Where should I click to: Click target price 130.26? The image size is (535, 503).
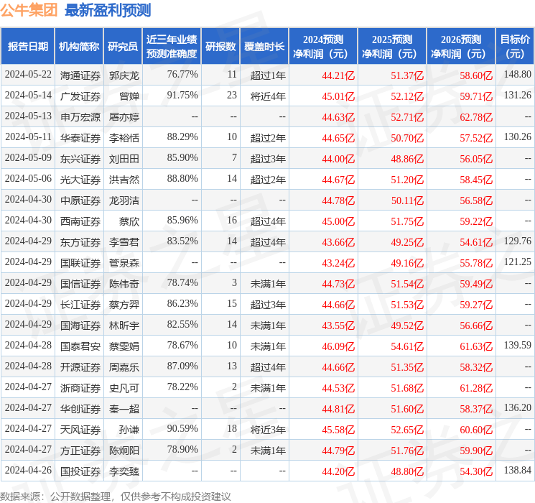518,137
